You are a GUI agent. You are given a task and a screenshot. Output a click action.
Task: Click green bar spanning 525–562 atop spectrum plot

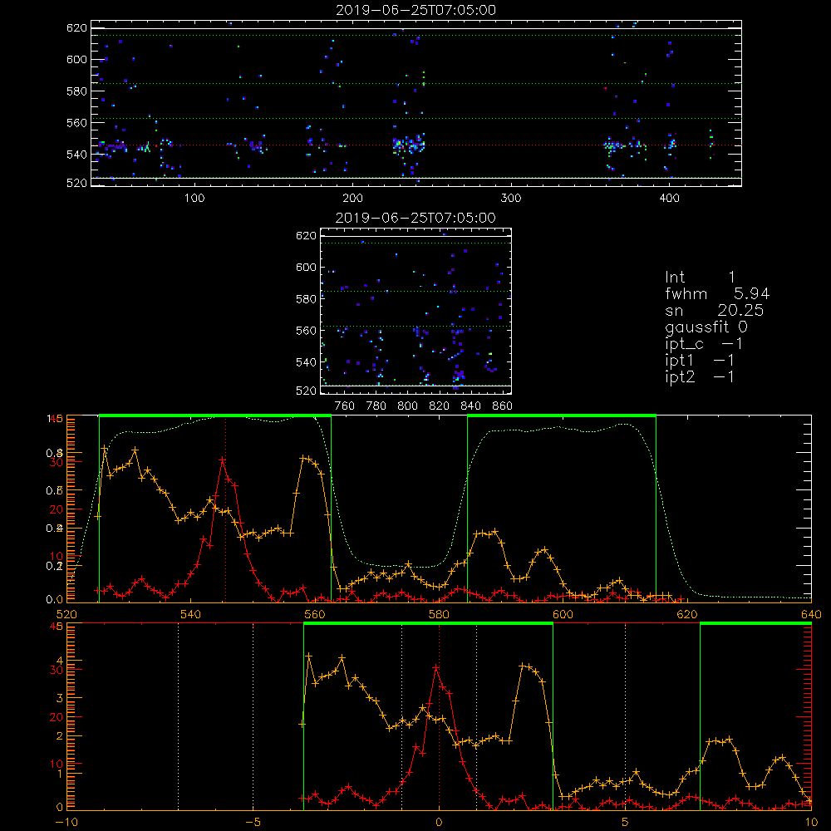[x=215, y=416]
